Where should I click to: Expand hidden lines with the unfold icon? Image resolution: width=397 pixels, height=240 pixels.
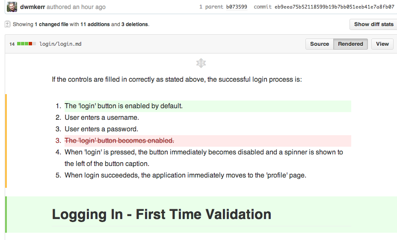pyautogui.click(x=201, y=63)
